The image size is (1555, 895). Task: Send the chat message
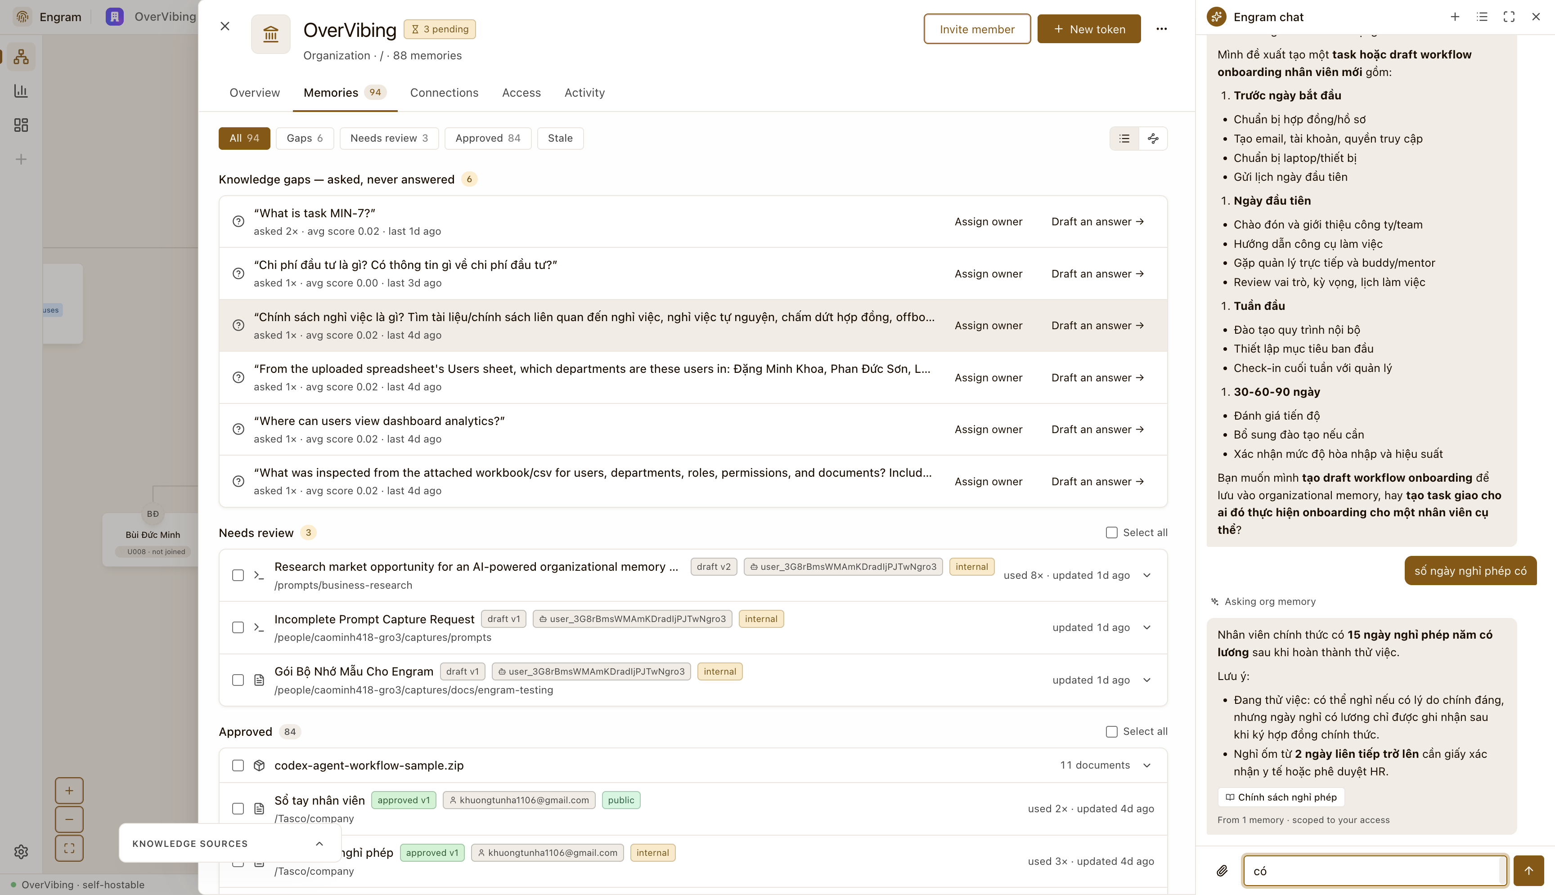(x=1528, y=870)
